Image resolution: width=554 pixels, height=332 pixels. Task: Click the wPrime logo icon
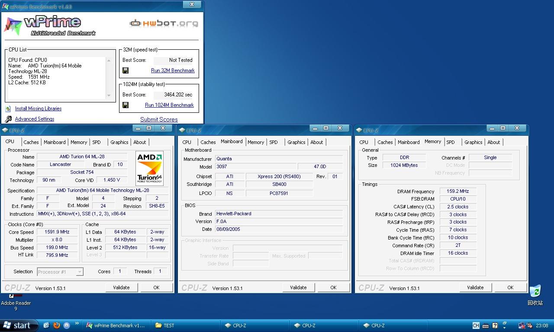click(x=13, y=26)
